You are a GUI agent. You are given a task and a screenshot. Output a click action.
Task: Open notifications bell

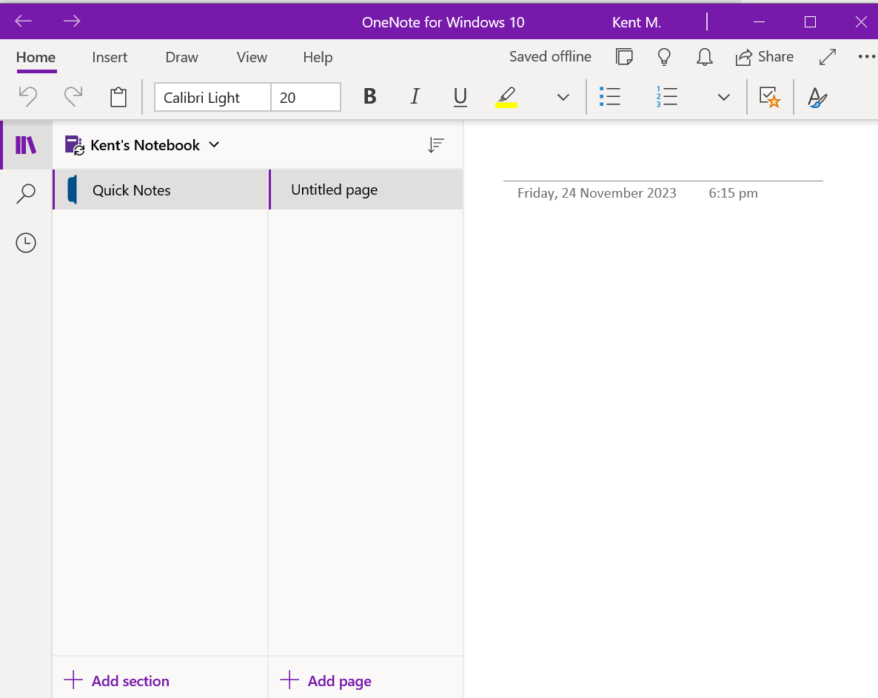tap(705, 56)
